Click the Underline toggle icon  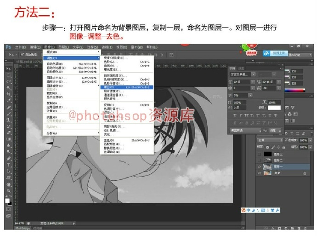[270, 115]
